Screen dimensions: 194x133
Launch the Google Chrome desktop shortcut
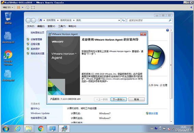pyautogui.click(x=8, y=58)
